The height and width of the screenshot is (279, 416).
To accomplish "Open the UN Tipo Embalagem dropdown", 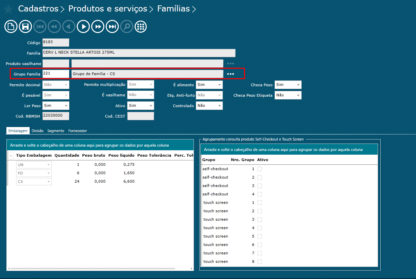I will click(x=34, y=165).
